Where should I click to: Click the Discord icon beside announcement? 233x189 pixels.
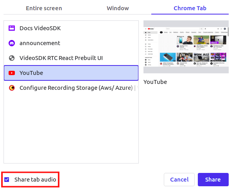[x=12, y=43]
